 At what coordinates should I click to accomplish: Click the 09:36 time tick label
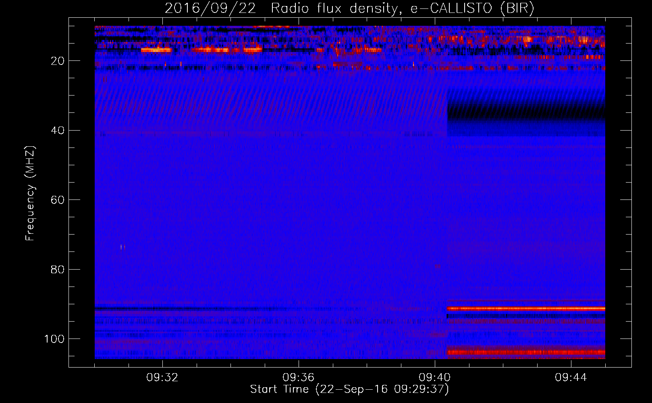click(299, 378)
